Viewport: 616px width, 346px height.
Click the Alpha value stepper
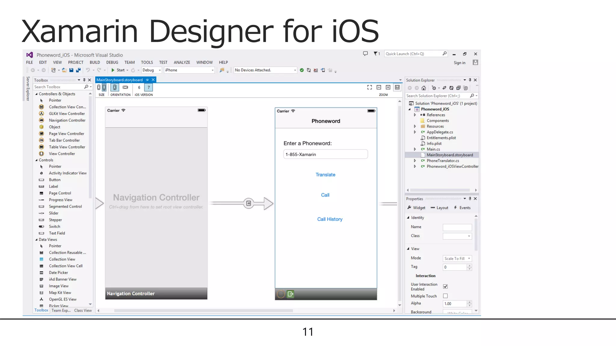[x=470, y=304]
